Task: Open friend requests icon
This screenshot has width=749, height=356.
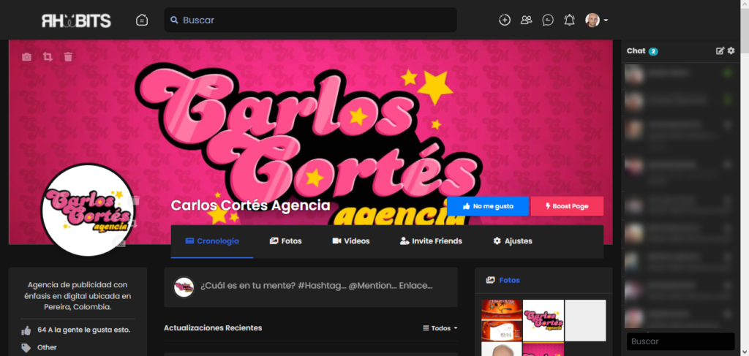Action: click(527, 20)
